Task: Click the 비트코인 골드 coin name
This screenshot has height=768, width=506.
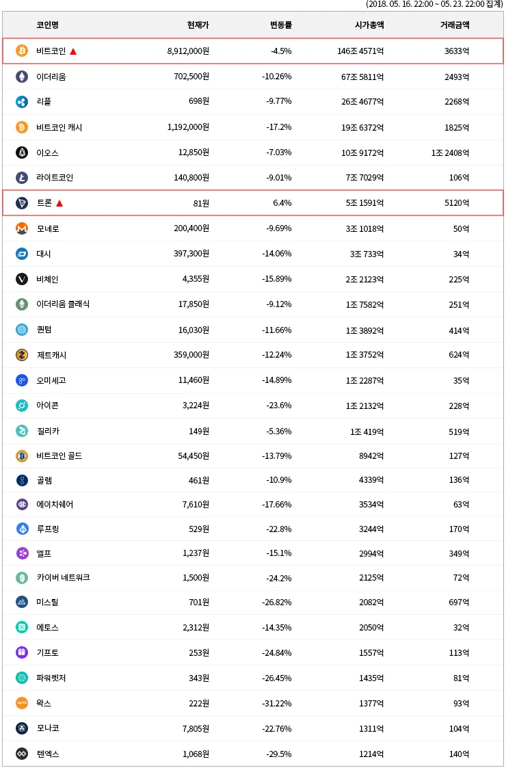Action: tap(59, 456)
